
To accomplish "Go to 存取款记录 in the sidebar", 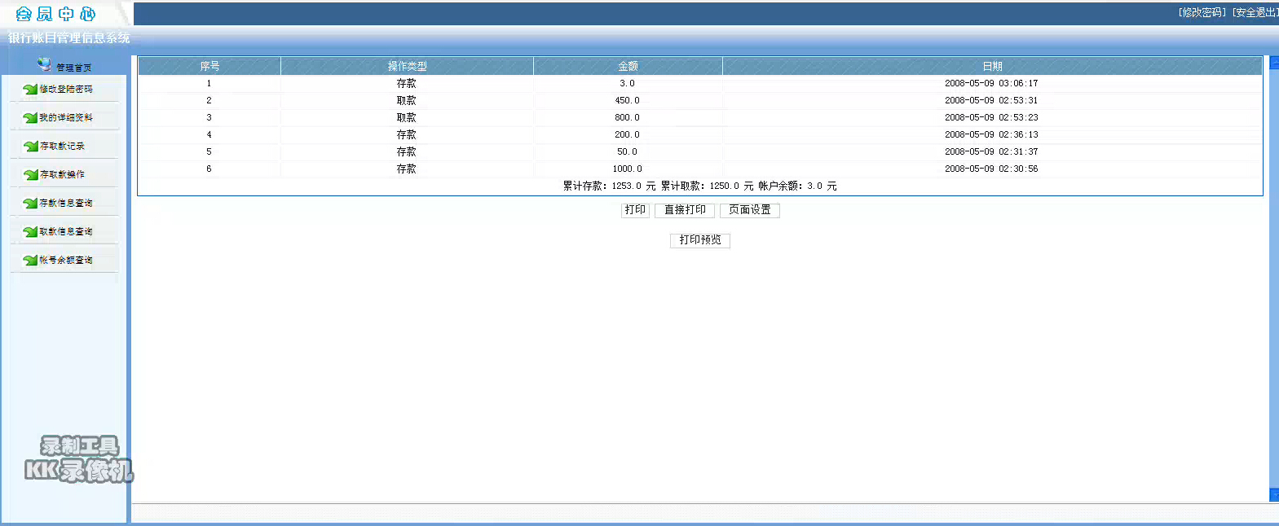I will (63, 146).
